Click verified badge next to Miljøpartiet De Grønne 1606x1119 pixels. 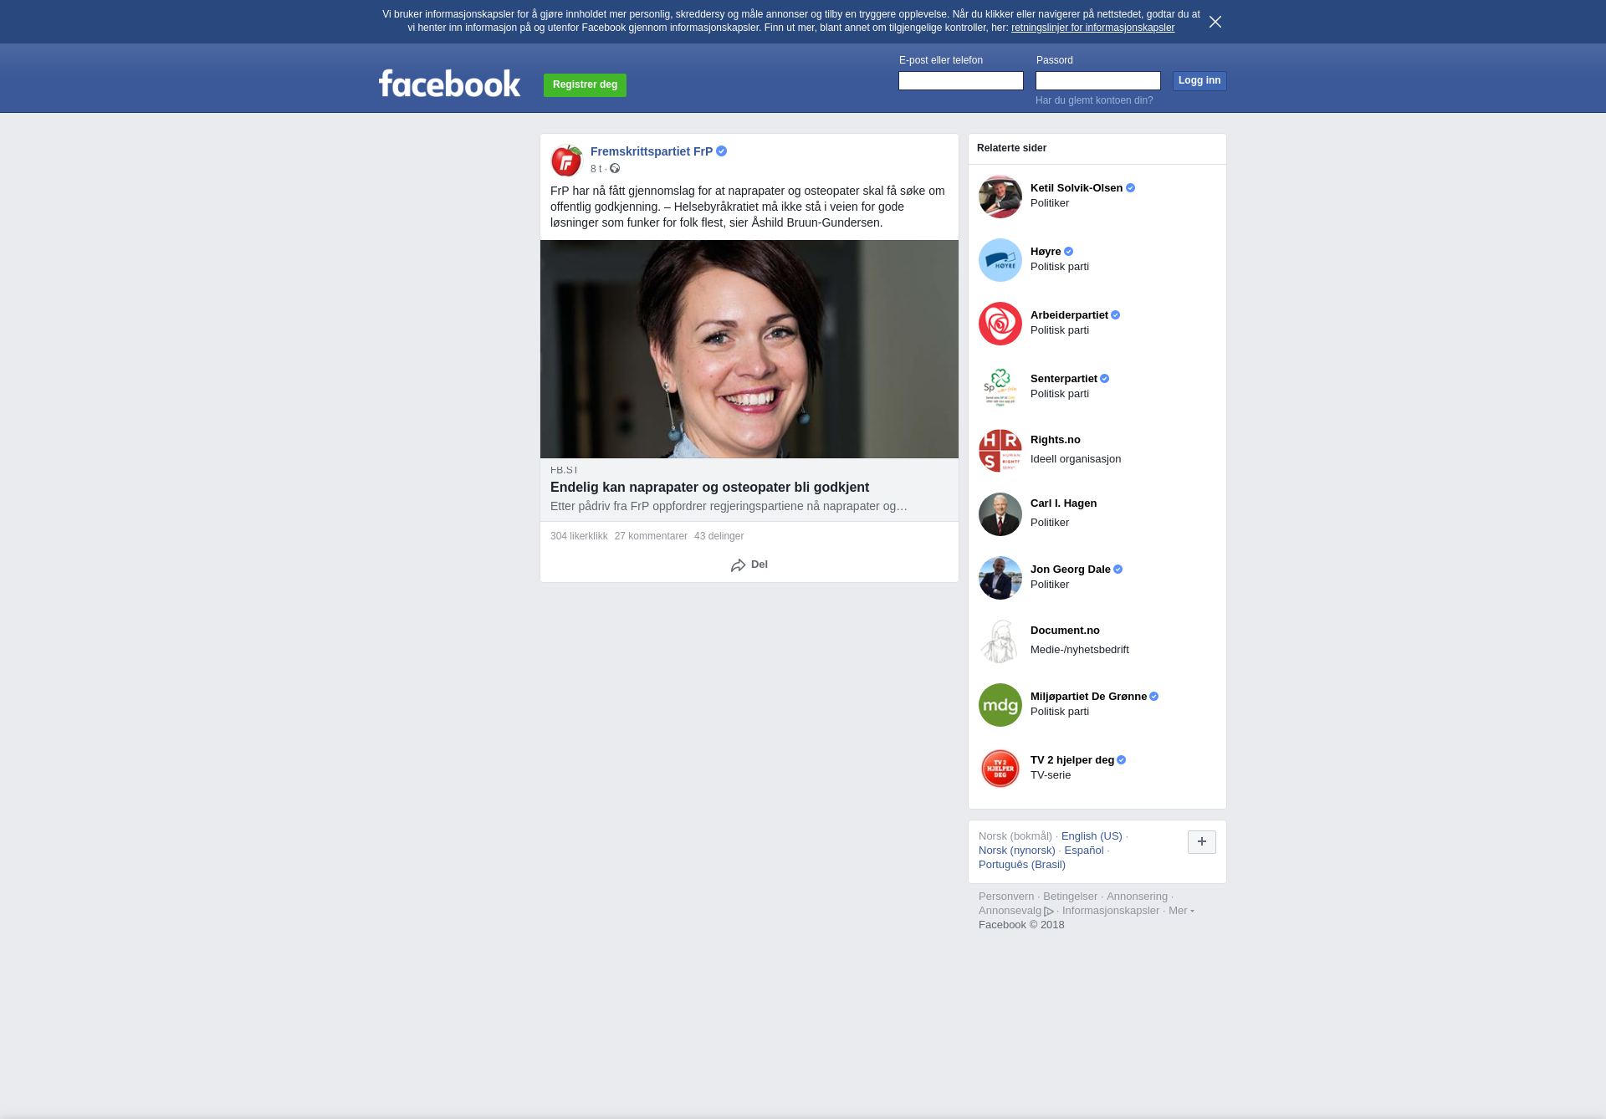pos(1153,697)
